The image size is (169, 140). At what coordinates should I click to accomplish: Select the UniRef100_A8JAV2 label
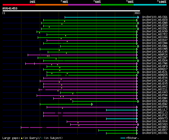click(155, 87)
